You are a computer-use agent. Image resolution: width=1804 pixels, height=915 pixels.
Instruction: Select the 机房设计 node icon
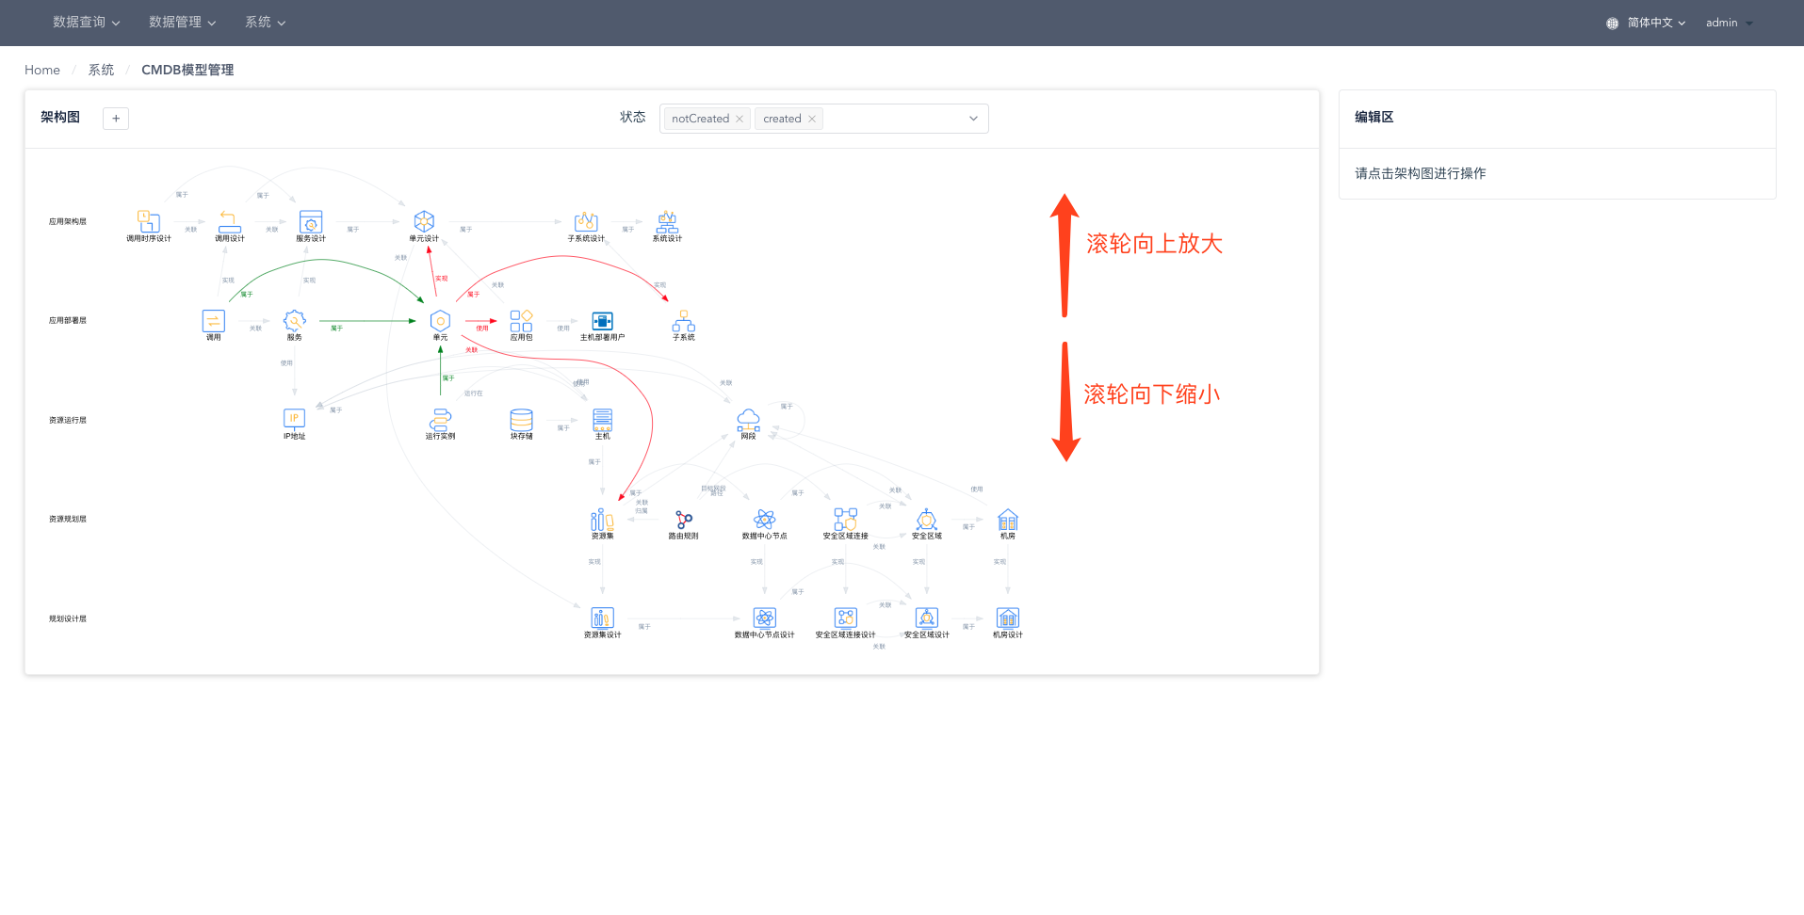point(1007,618)
